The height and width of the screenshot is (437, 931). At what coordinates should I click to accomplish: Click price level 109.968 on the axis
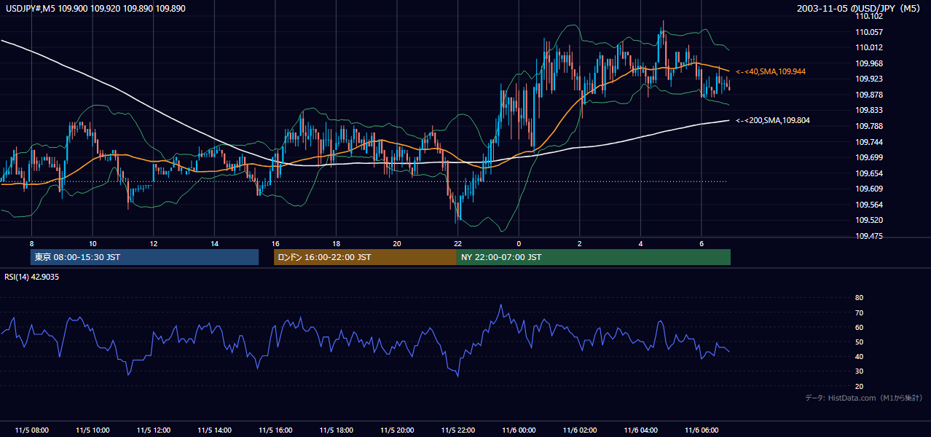(869, 63)
